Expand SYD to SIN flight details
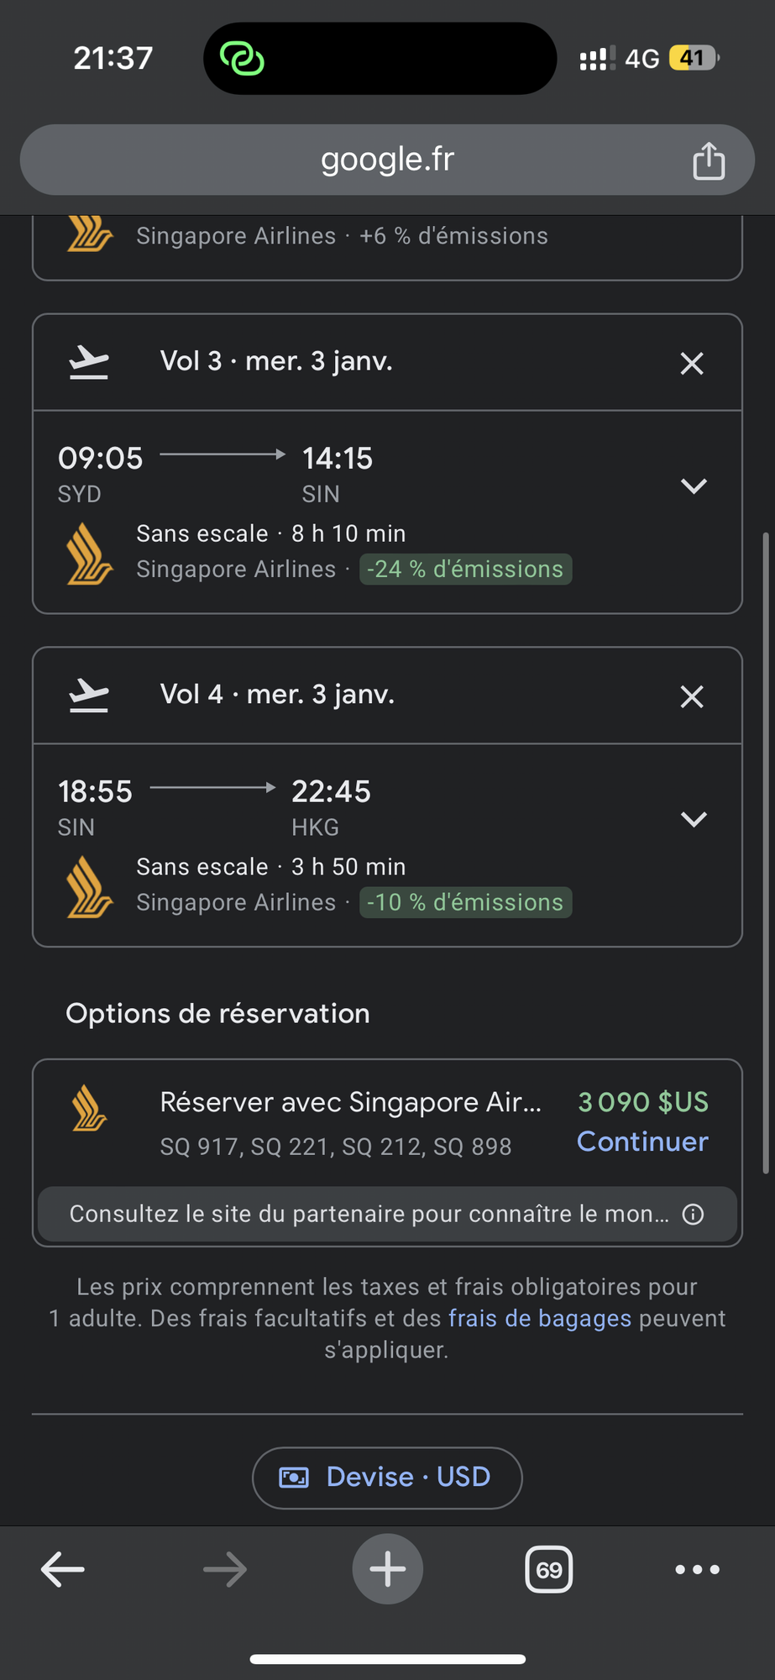775x1680 pixels. click(x=694, y=486)
